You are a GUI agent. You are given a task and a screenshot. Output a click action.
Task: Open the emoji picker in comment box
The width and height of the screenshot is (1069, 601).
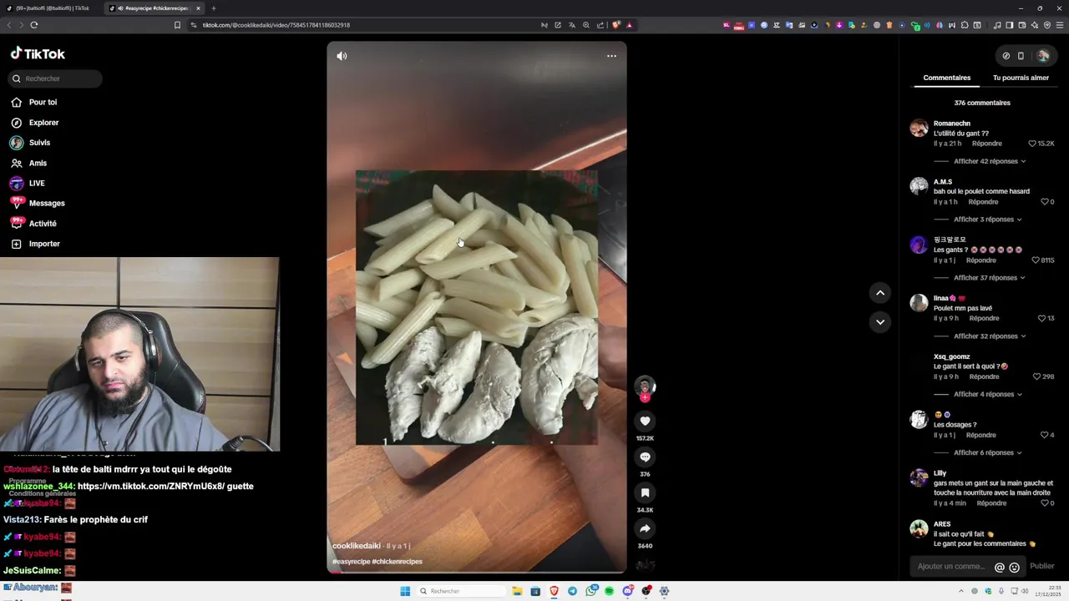[x=1014, y=568]
